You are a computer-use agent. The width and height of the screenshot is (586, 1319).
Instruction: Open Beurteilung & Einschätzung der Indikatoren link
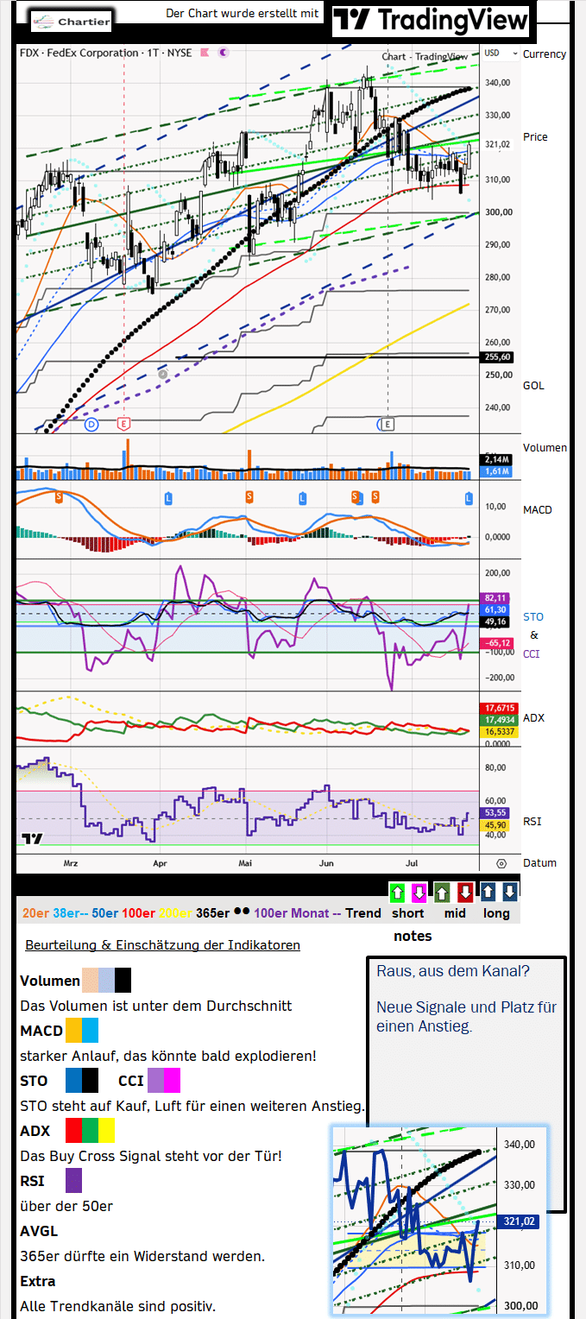[x=162, y=945]
